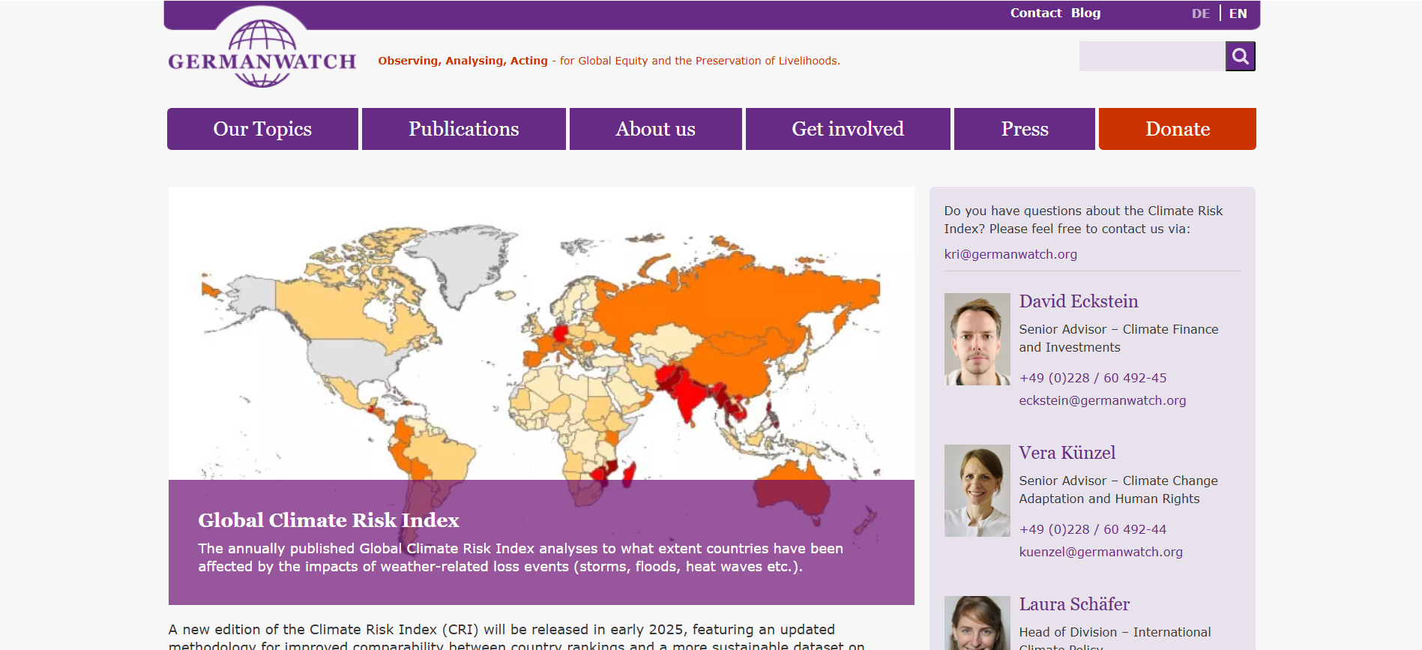Screen dimensions: 1422x650
Task: Email kuenzel@germanwatch.org
Action: click(1100, 552)
